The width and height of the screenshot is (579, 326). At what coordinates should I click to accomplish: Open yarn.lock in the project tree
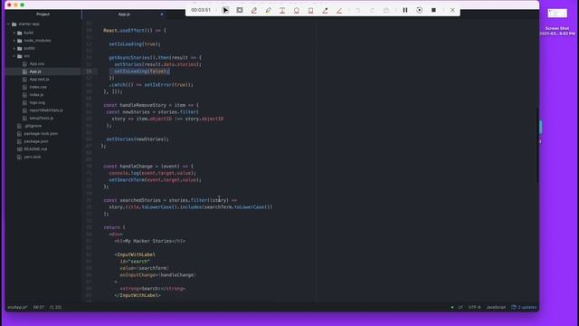[x=33, y=157]
